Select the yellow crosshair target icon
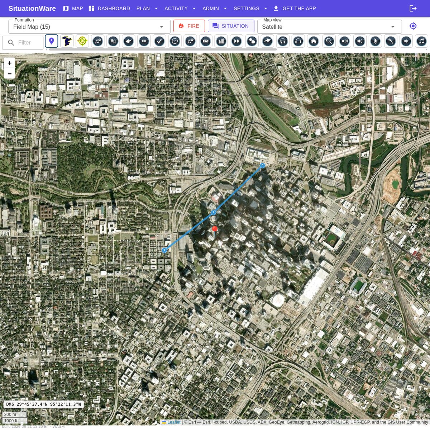Screen dimensions: 430x431 (x=82, y=41)
